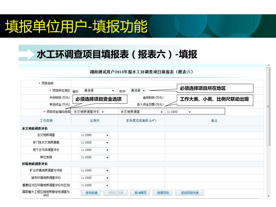Click the scrollbar up arrow
The image size is (276, 207).
tap(268, 65)
